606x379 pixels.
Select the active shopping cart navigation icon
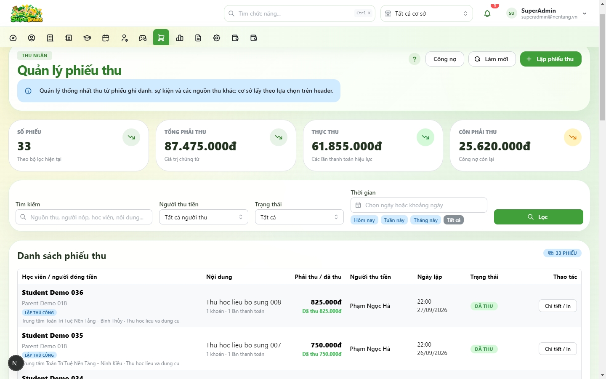(x=161, y=37)
